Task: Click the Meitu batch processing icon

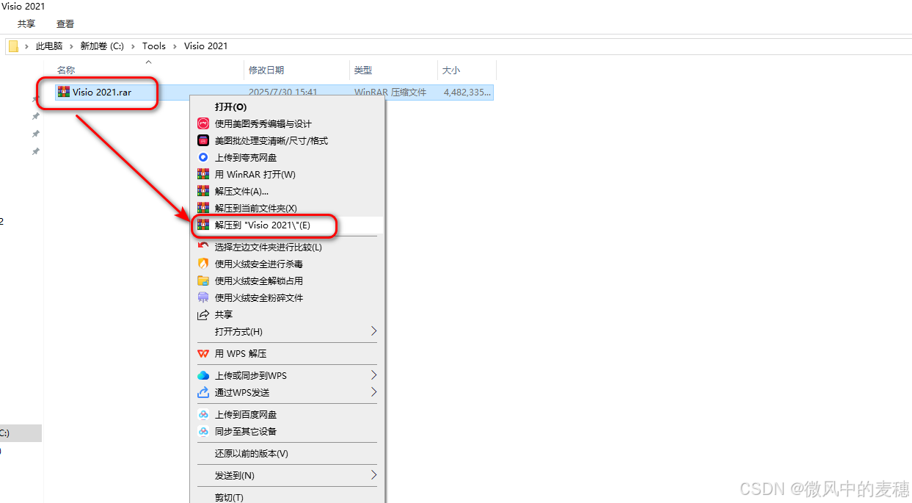Action: 203,140
